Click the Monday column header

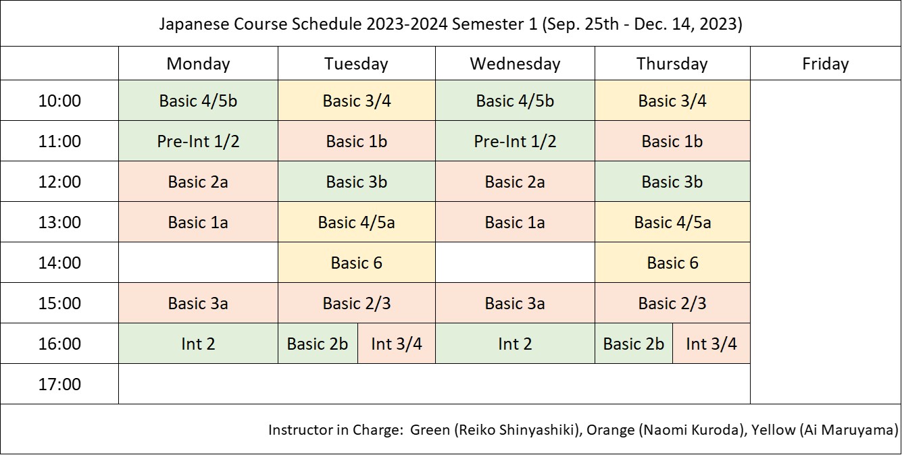click(x=198, y=63)
